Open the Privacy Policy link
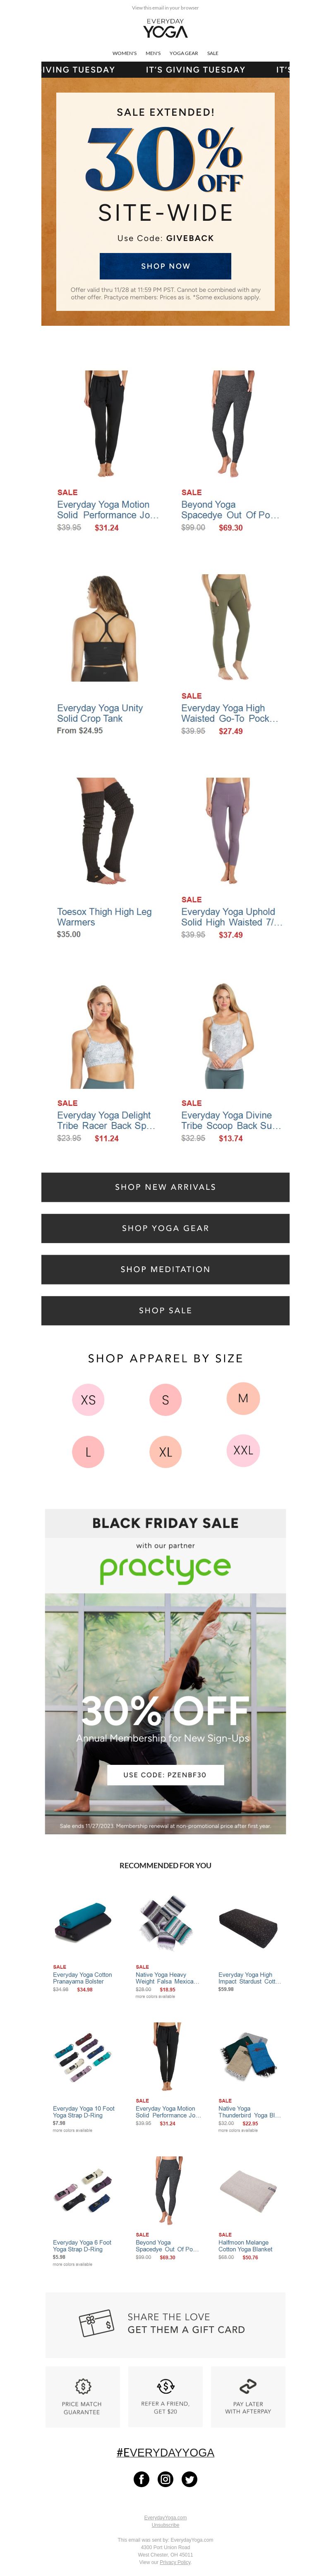The image size is (331, 2576). click(176, 2562)
